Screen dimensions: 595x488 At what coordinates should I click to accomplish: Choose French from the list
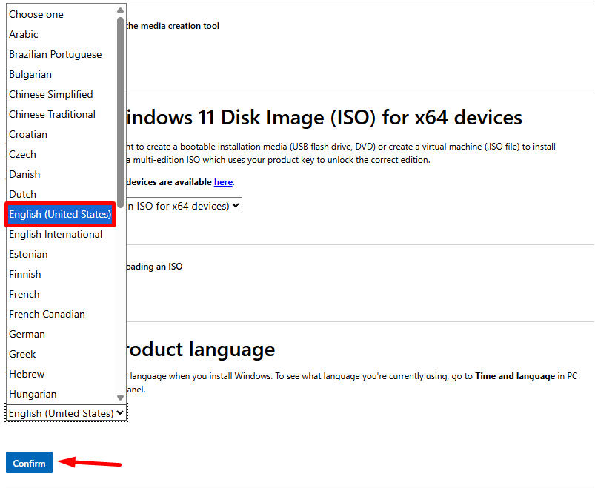click(x=61, y=294)
